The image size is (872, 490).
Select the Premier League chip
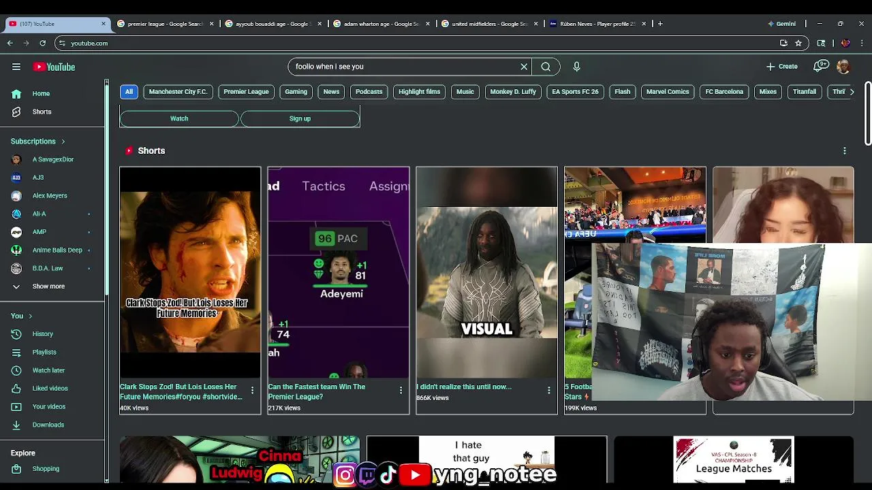(x=246, y=92)
